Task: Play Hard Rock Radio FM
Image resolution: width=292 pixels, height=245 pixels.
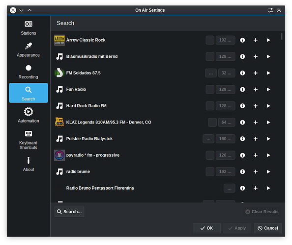Action: [268, 106]
